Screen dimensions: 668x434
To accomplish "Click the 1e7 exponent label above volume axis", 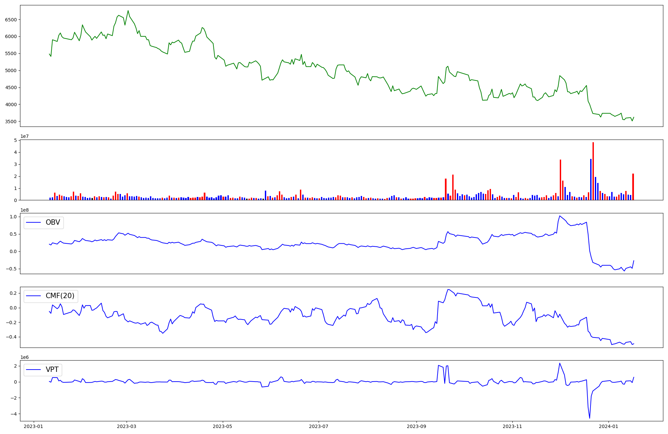I will tap(25, 136).
